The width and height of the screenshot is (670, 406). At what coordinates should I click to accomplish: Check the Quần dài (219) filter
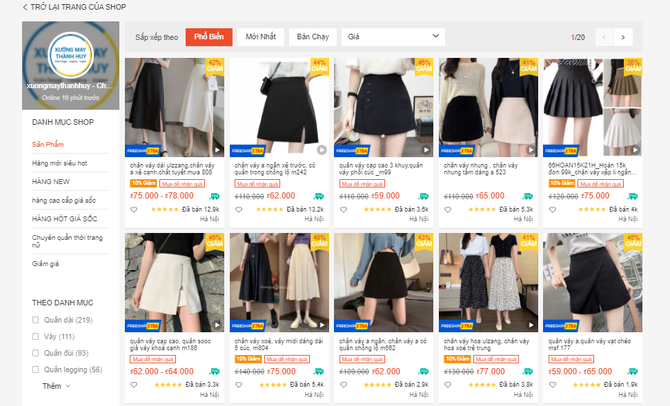coord(35,319)
